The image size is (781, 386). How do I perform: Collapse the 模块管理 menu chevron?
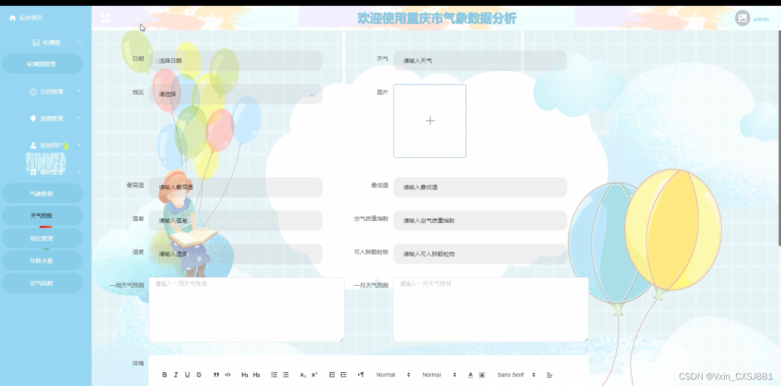tap(79, 171)
